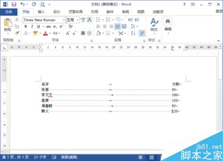Open line spacing dropdown
This screenshot has height=161, width=223.
pyautogui.click(x=134, y=27)
